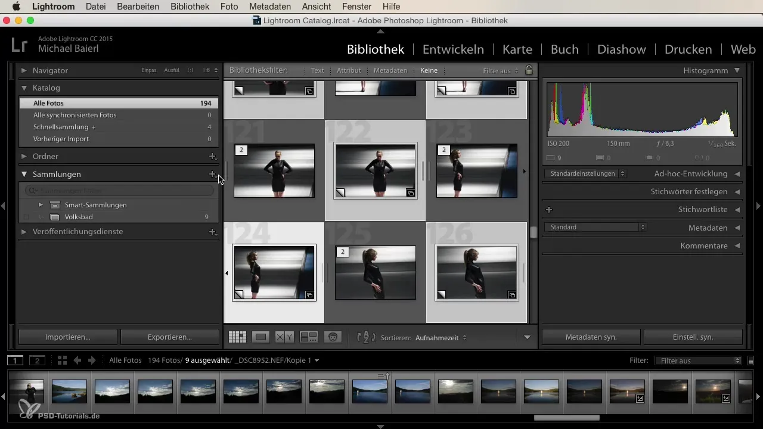
Task: Open Standardeinstellungen preset dropdown
Action: tap(585, 174)
